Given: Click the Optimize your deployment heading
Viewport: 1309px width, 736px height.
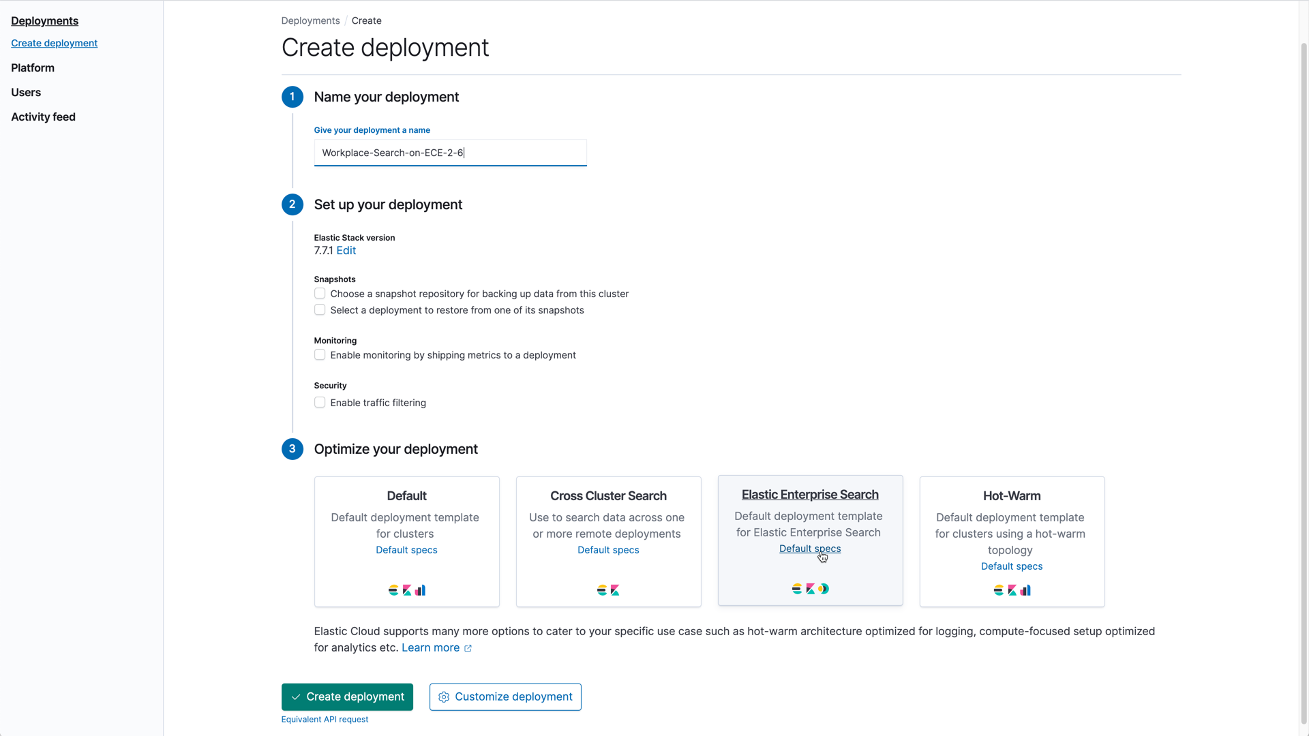Looking at the screenshot, I should [395, 450].
